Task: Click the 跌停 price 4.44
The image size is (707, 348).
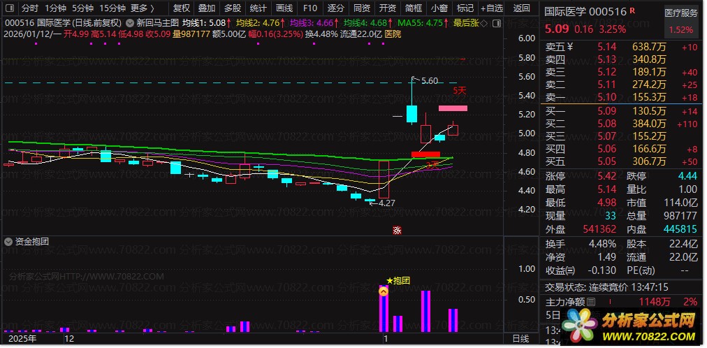Action: tap(687, 176)
